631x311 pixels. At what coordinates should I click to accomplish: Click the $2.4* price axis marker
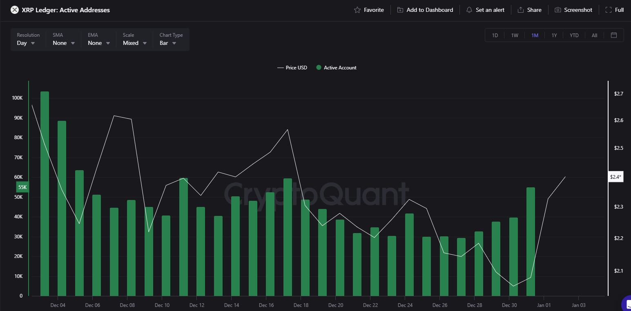pos(615,177)
